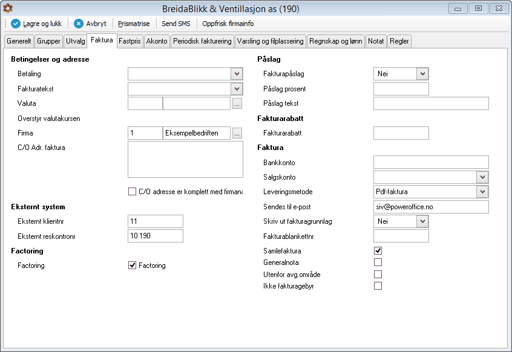Click Oppfrisk firmainfo button
Screen dimensions: 512x352
[228, 24]
